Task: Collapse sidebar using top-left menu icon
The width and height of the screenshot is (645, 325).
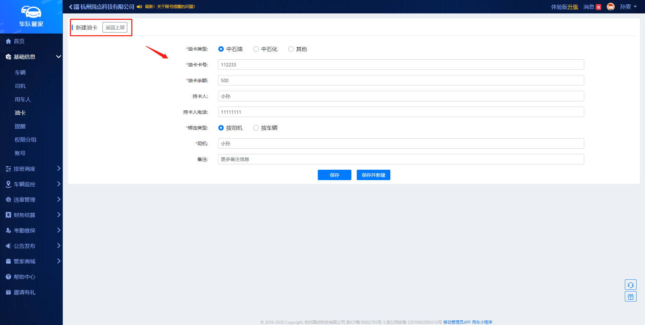Action: [x=74, y=7]
